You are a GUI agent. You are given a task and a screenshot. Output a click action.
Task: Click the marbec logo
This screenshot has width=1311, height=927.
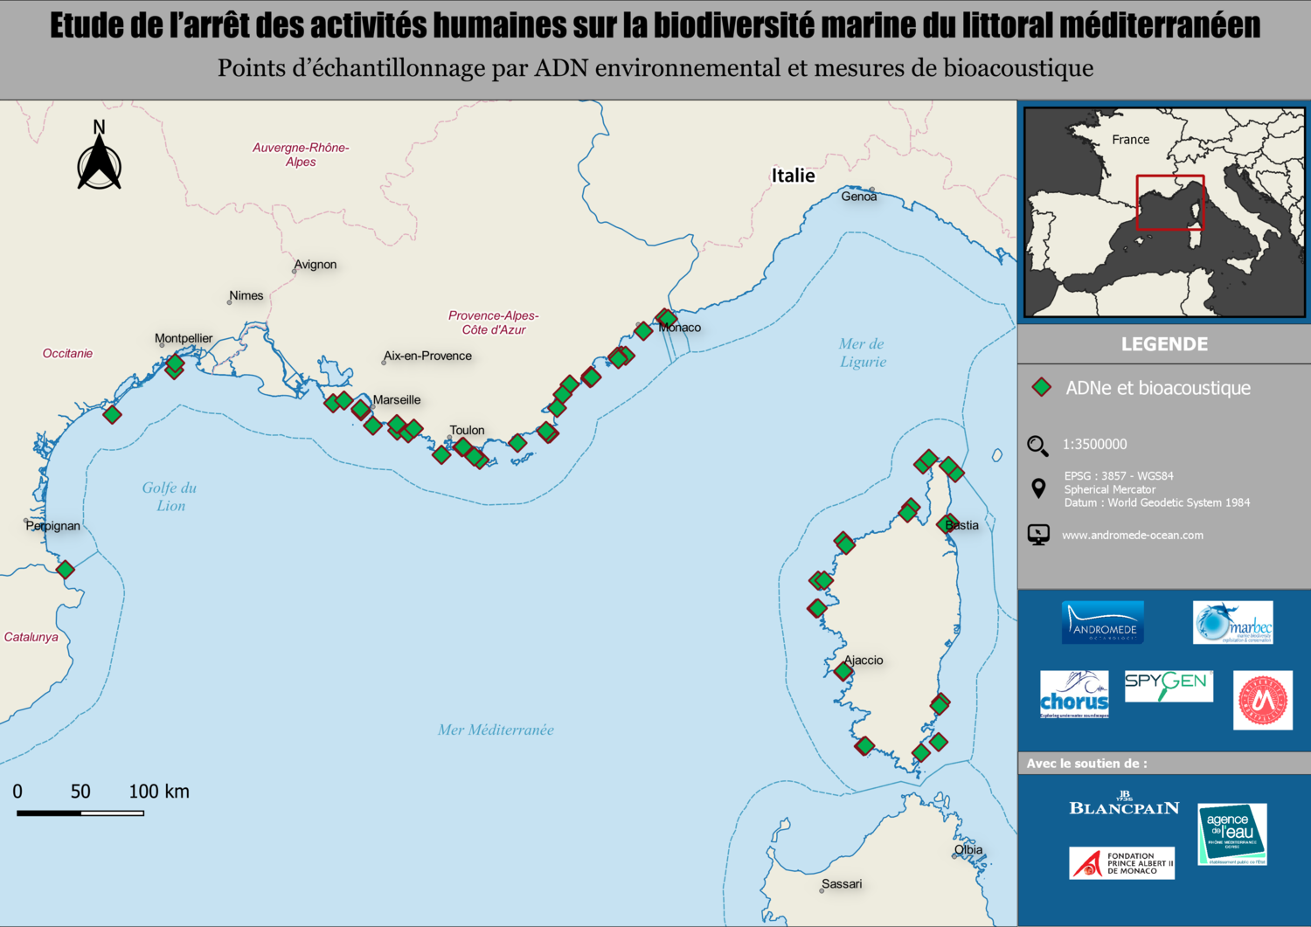tap(1232, 622)
